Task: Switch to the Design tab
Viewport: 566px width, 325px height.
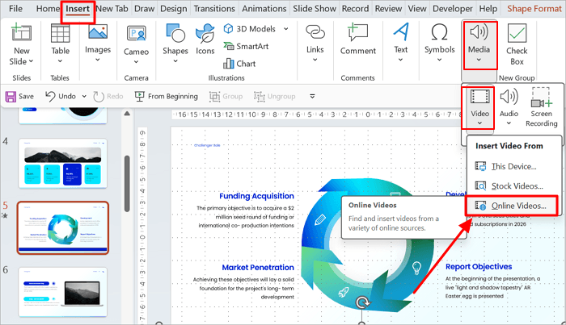Action: pyautogui.click(x=172, y=9)
